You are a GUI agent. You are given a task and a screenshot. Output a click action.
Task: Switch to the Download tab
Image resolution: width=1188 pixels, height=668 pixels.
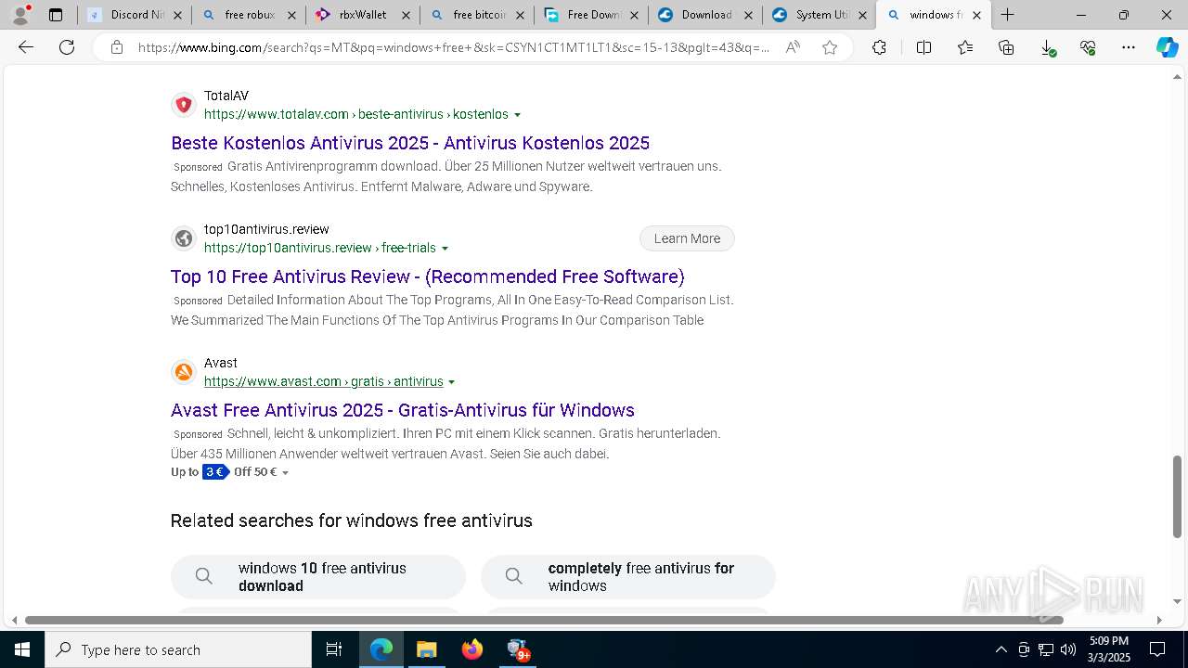705,15
